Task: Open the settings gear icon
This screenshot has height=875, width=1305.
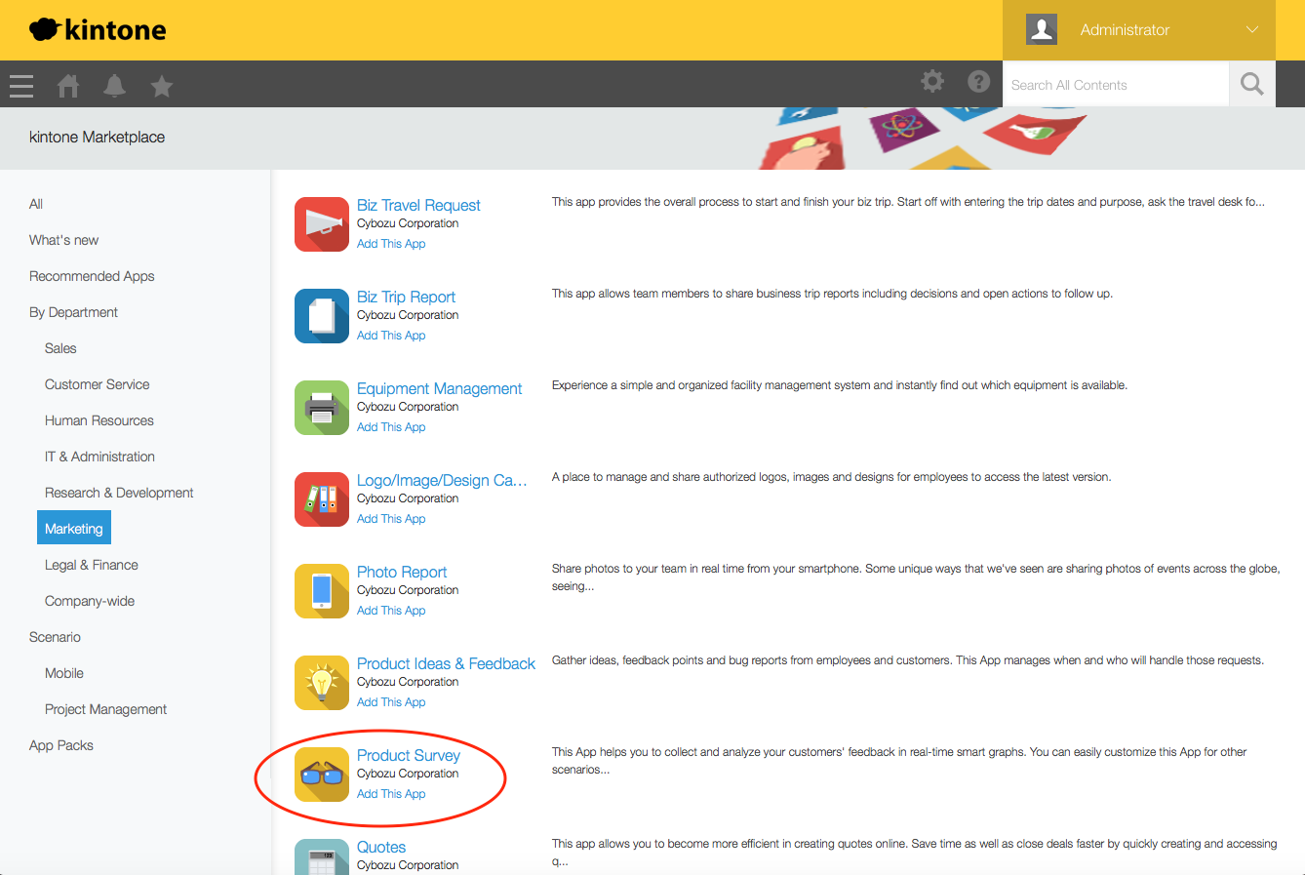Action: 932,82
